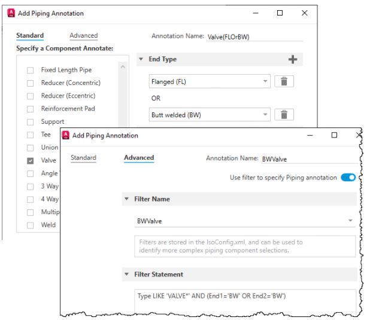Image resolution: width=367 pixels, height=320 pixels.
Task: Edit the Valve(FLOrBW) annotation name field
Action: click(x=254, y=37)
